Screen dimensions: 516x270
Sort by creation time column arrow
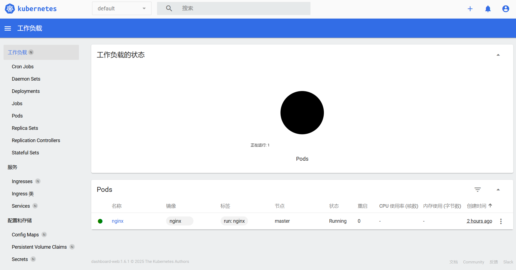click(490, 206)
